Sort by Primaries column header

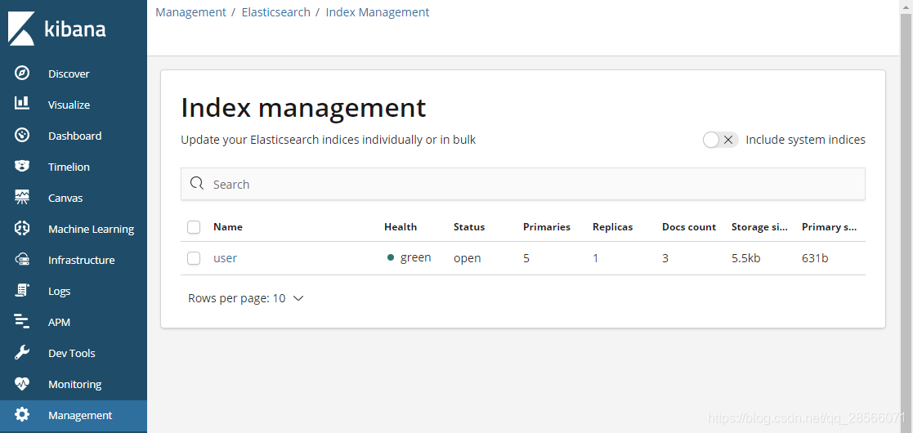[x=547, y=227]
